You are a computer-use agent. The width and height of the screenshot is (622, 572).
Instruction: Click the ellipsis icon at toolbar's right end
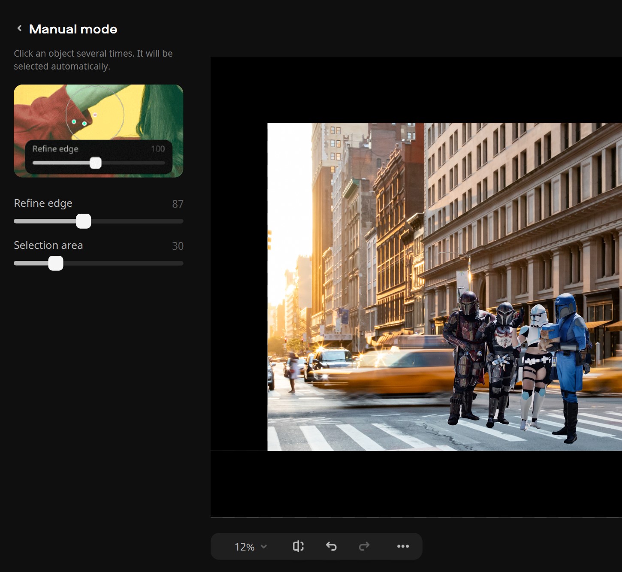coord(402,546)
